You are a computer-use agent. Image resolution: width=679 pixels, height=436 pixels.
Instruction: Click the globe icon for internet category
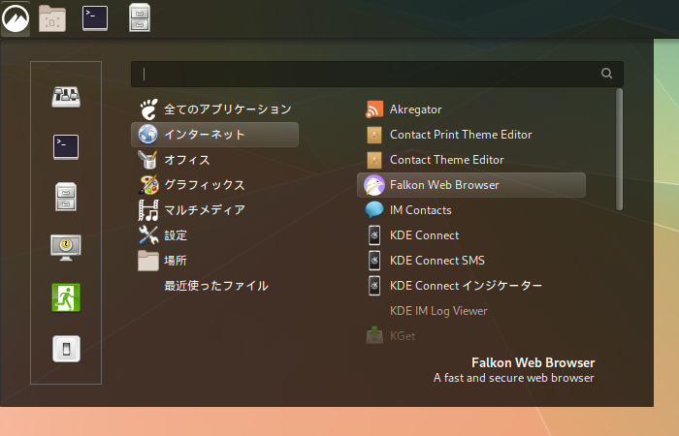pos(148,135)
